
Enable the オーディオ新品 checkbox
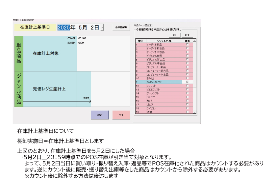tap(187, 45)
